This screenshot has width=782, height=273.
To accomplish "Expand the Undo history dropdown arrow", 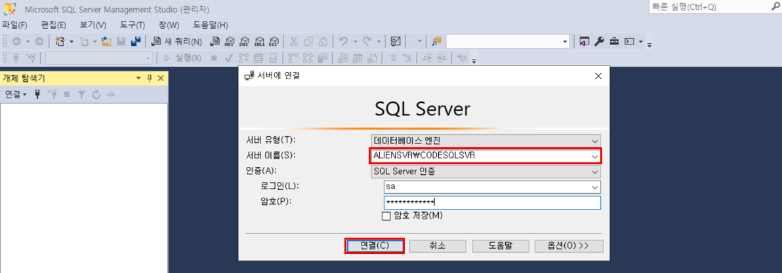I will [354, 42].
